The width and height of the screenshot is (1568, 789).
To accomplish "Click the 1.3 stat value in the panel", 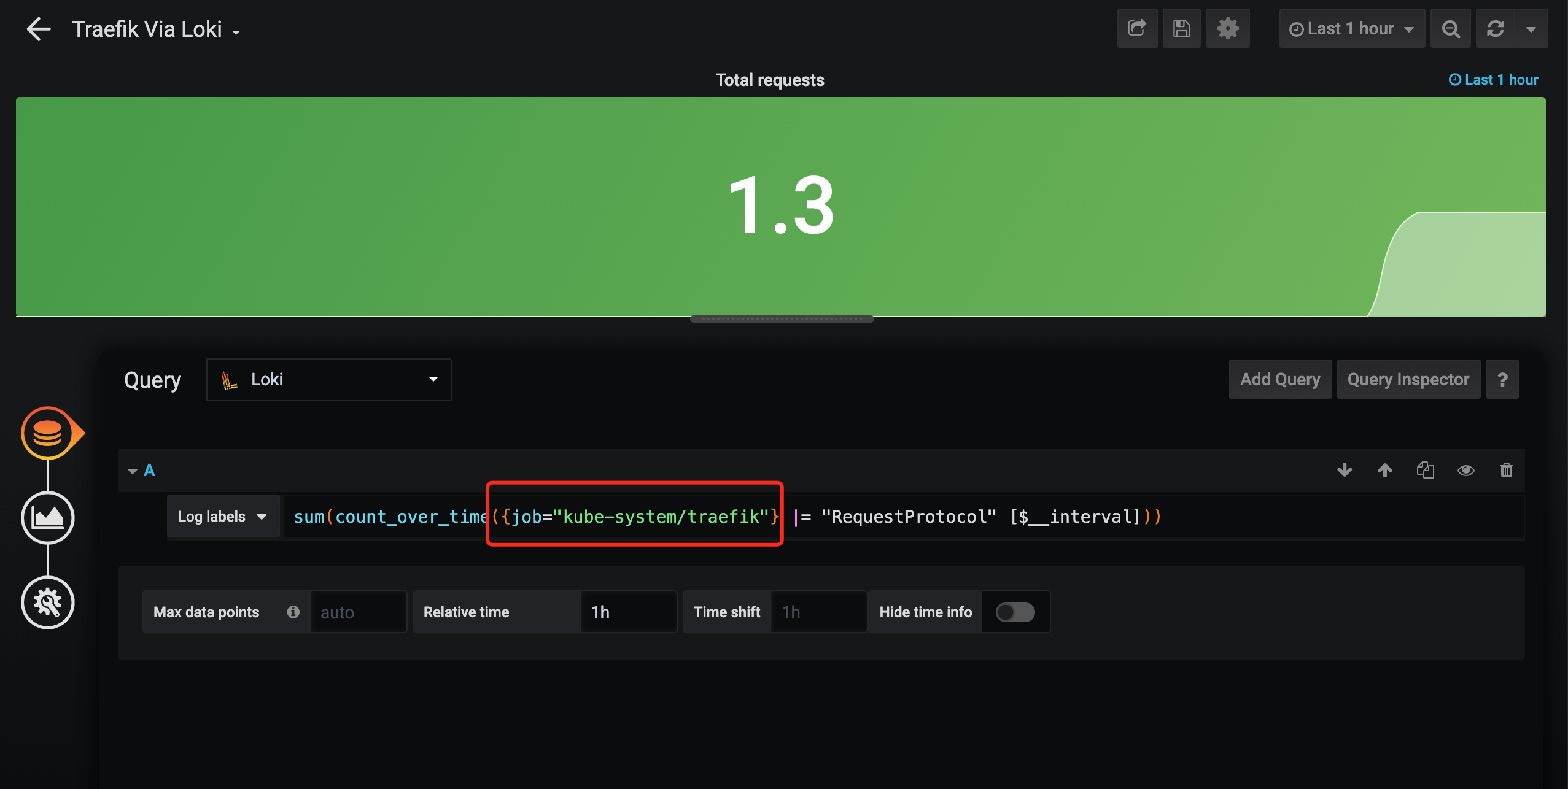I will pyautogui.click(x=781, y=206).
